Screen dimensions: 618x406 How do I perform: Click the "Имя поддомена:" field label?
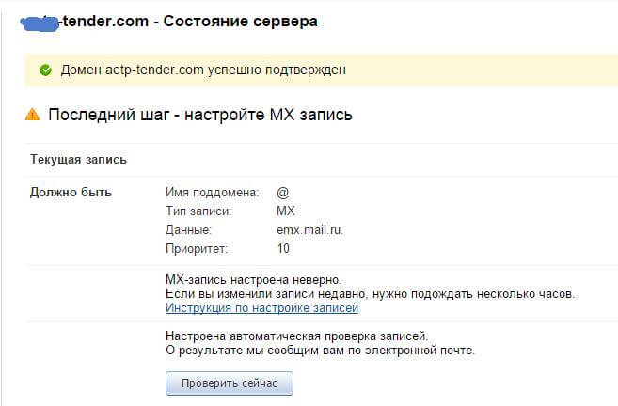click(x=212, y=193)
